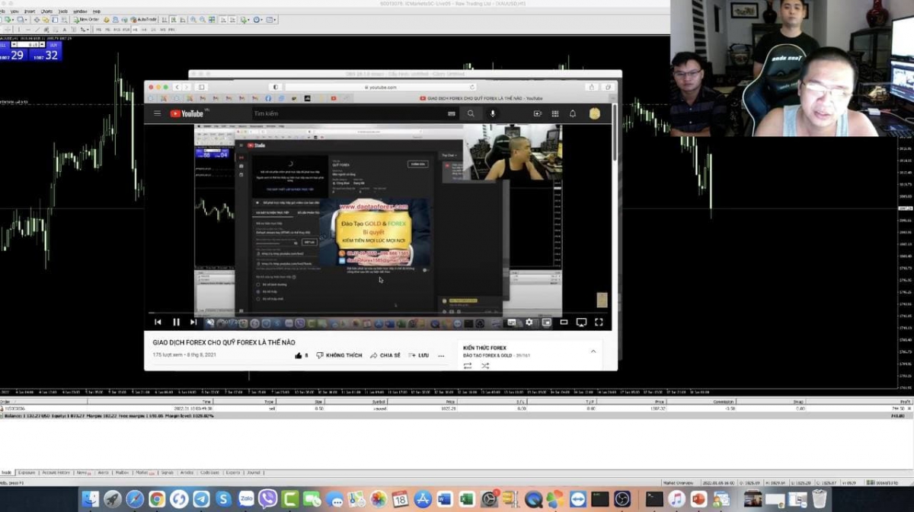Click the New Order toolbar button
Screen dimensions: 914x512
tap(87, 20)
